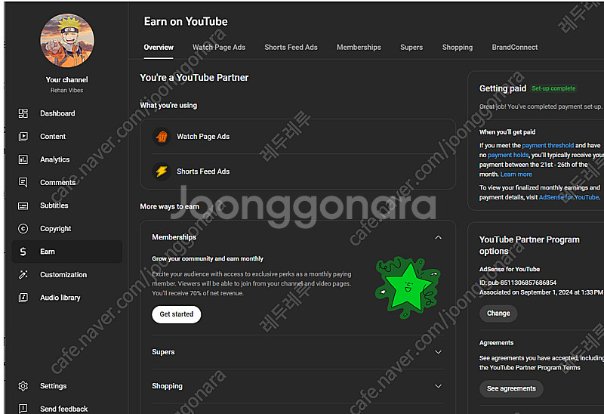Click the Settings label in sidebar

coord(53,386)
